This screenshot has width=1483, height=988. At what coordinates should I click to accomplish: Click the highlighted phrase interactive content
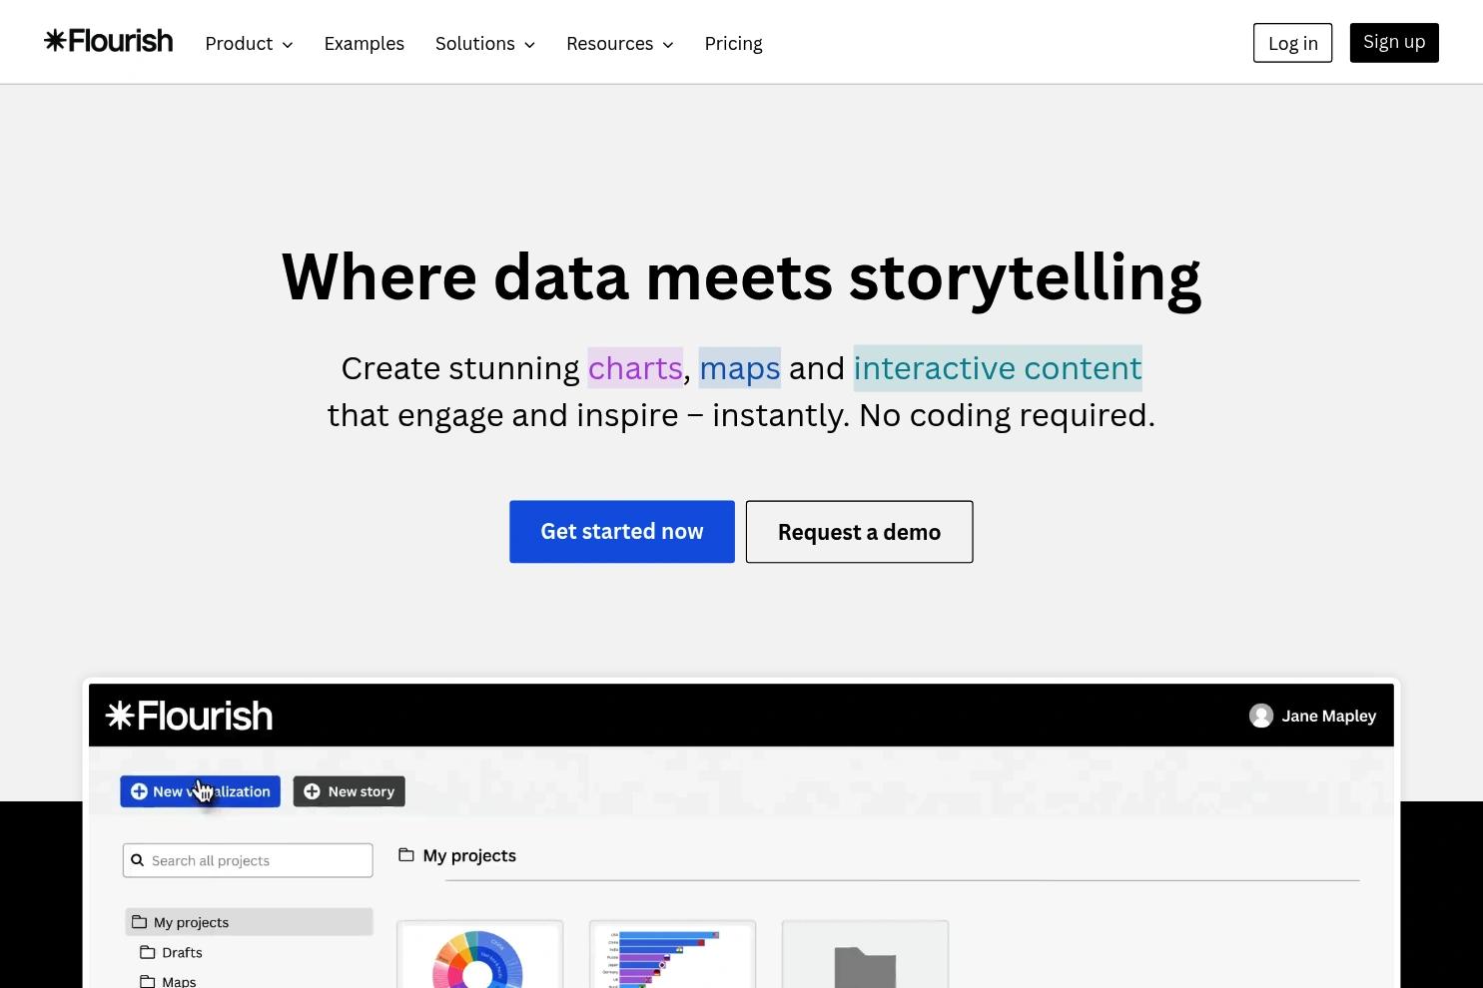[998, 368]
